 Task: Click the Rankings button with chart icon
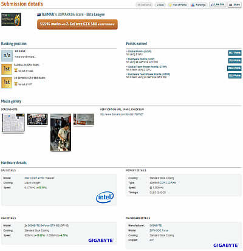pyautogui.click(x=198, y=5)
